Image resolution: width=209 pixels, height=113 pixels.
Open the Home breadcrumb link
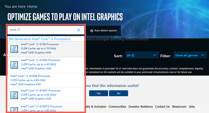coord(32,6)
